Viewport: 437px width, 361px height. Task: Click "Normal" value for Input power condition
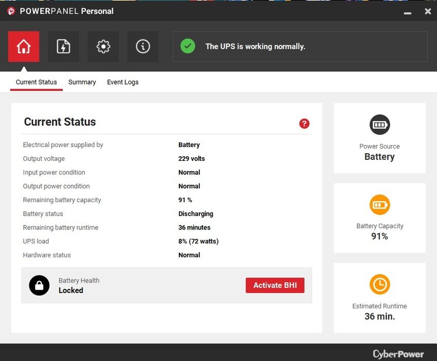(x=189, y=172)
